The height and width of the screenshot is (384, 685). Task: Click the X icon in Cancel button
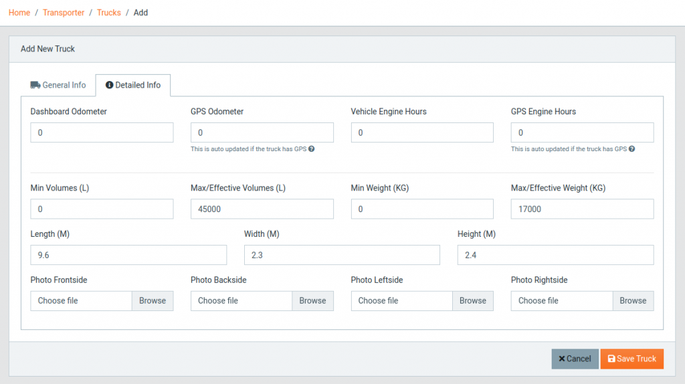(562, 359)
